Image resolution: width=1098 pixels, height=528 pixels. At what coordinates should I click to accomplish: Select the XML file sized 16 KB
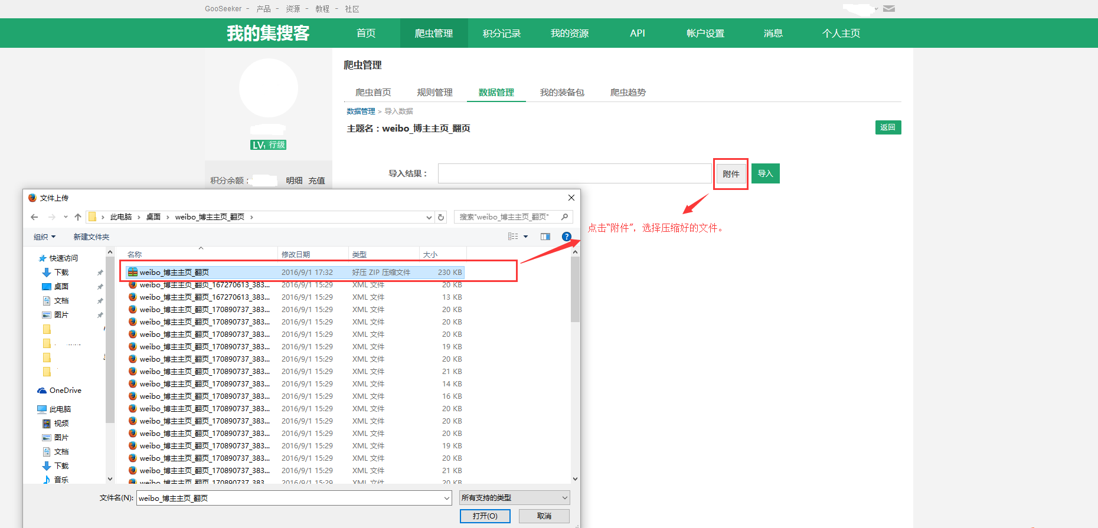[295, 396]
